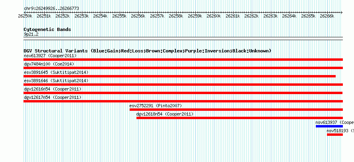Click the dgv12616n54 (Cooper2011) label
354x162 pixels.
(x=53, y=89)
